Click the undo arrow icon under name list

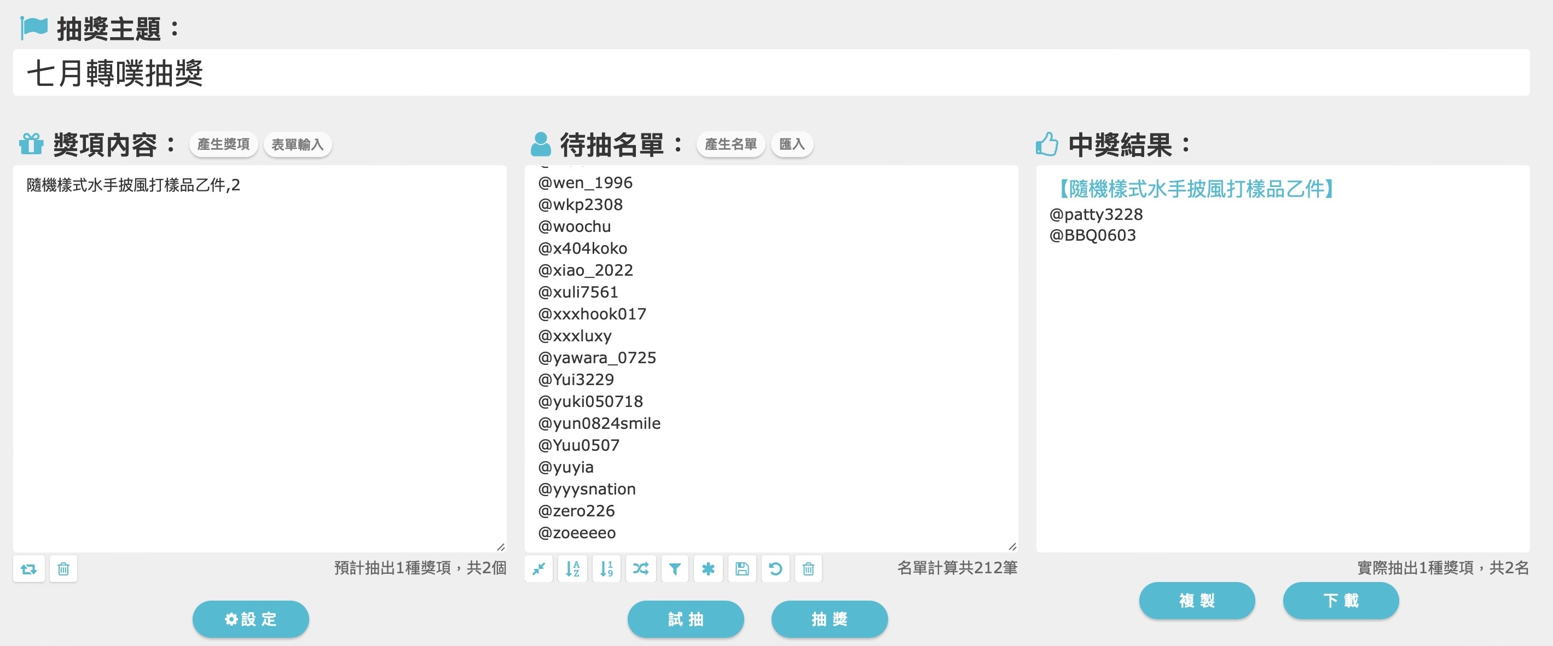[776, 568]
